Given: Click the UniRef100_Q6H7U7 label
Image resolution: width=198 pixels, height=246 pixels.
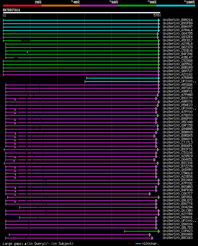Looking at the screenshot, I should pos(178,71).
